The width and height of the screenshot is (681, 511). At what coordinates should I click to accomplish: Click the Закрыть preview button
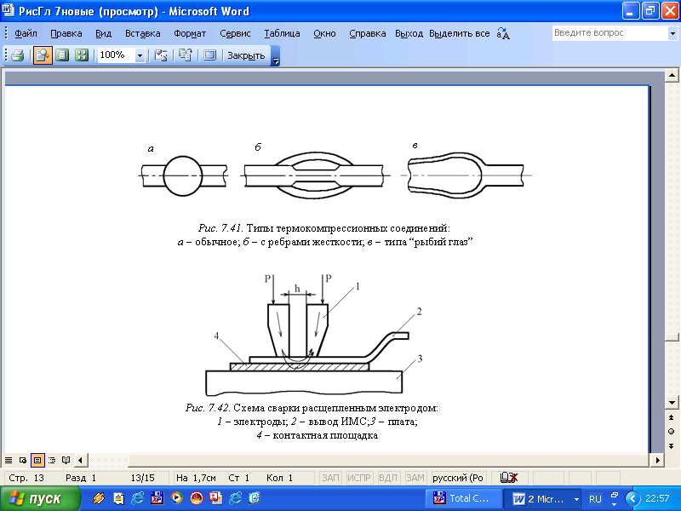[x=246, y=55]
